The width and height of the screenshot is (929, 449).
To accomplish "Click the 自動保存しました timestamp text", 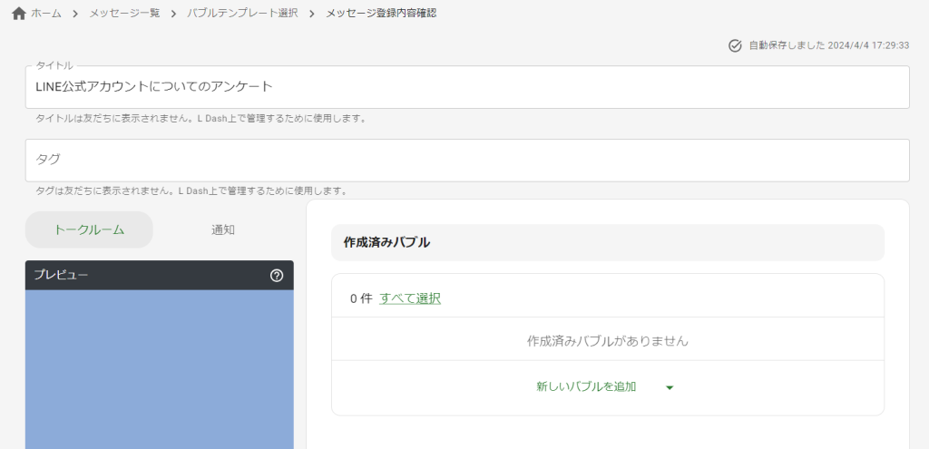I will coord(828,45).
